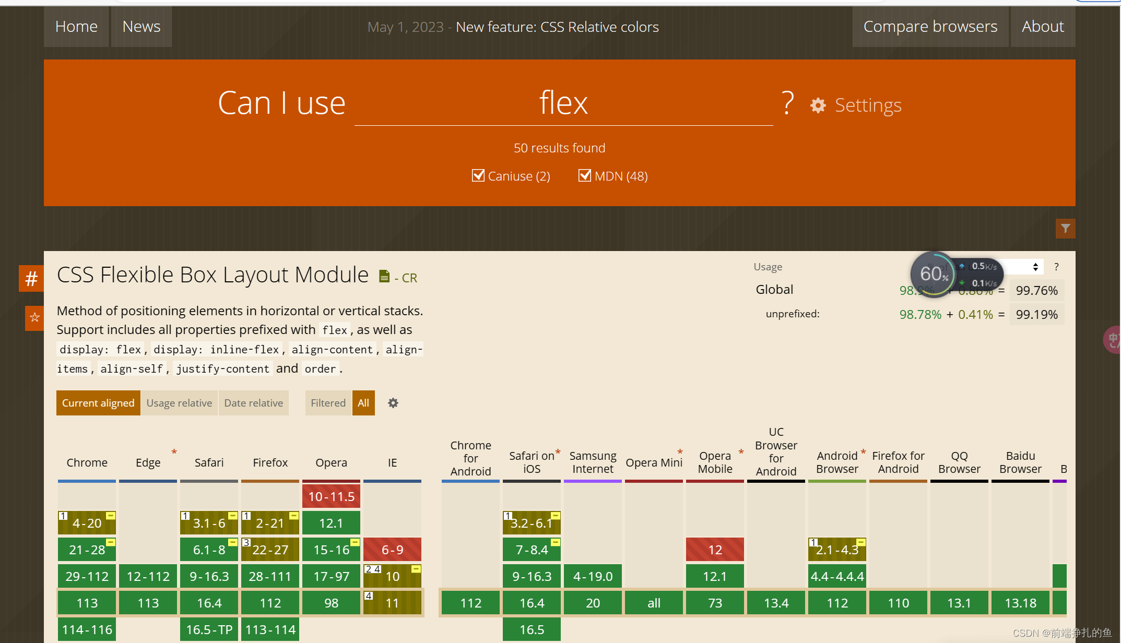Click Opera Mini all cell
The image size is (1121, 643).
pyautogui.click(x=654, y=603)
